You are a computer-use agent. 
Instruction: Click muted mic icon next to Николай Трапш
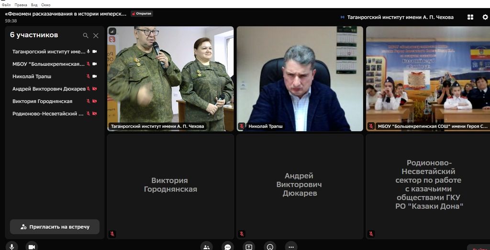point(88,76)
